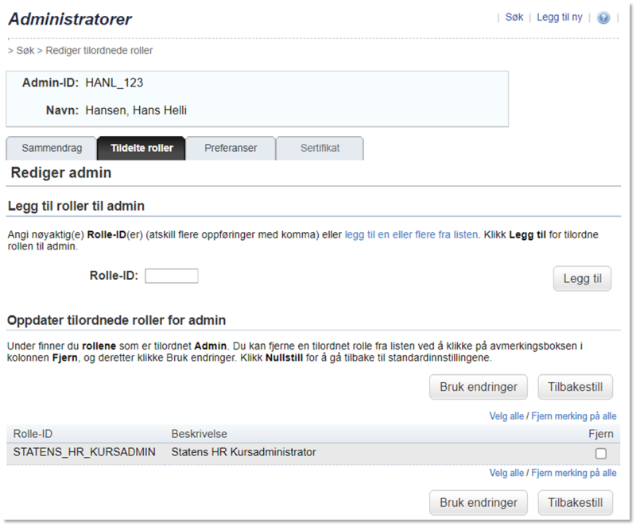Screen dimensions: 636x526
Task: Open the Legg til ny link
Action: 560,17
